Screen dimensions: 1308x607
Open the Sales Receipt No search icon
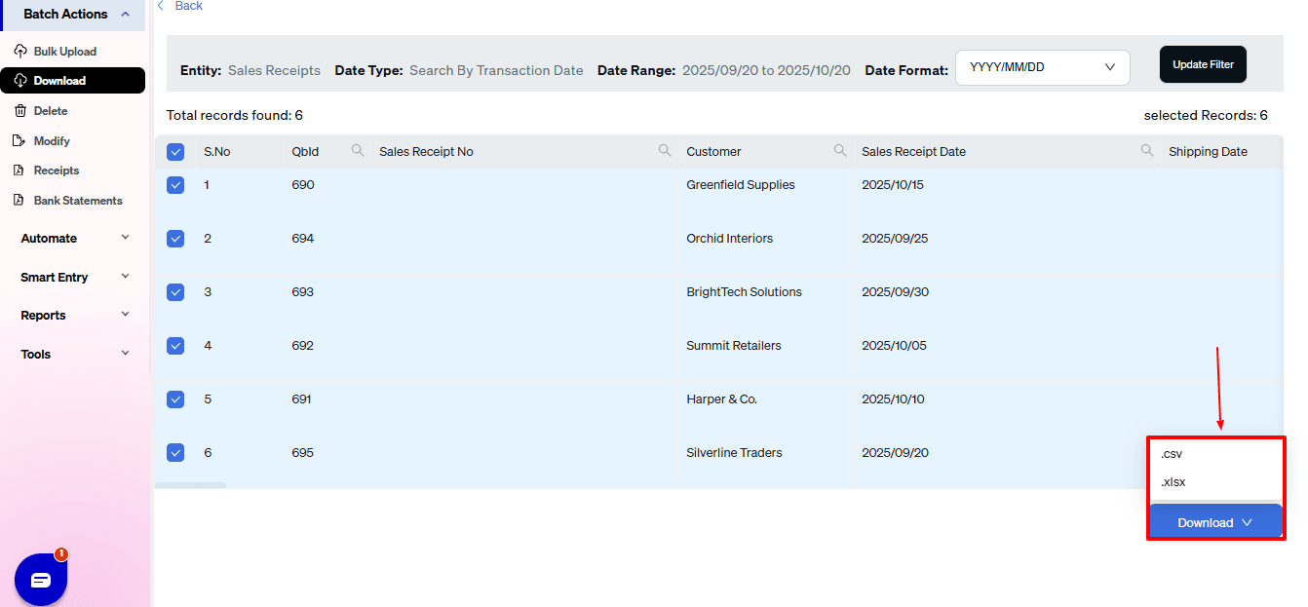664,151
